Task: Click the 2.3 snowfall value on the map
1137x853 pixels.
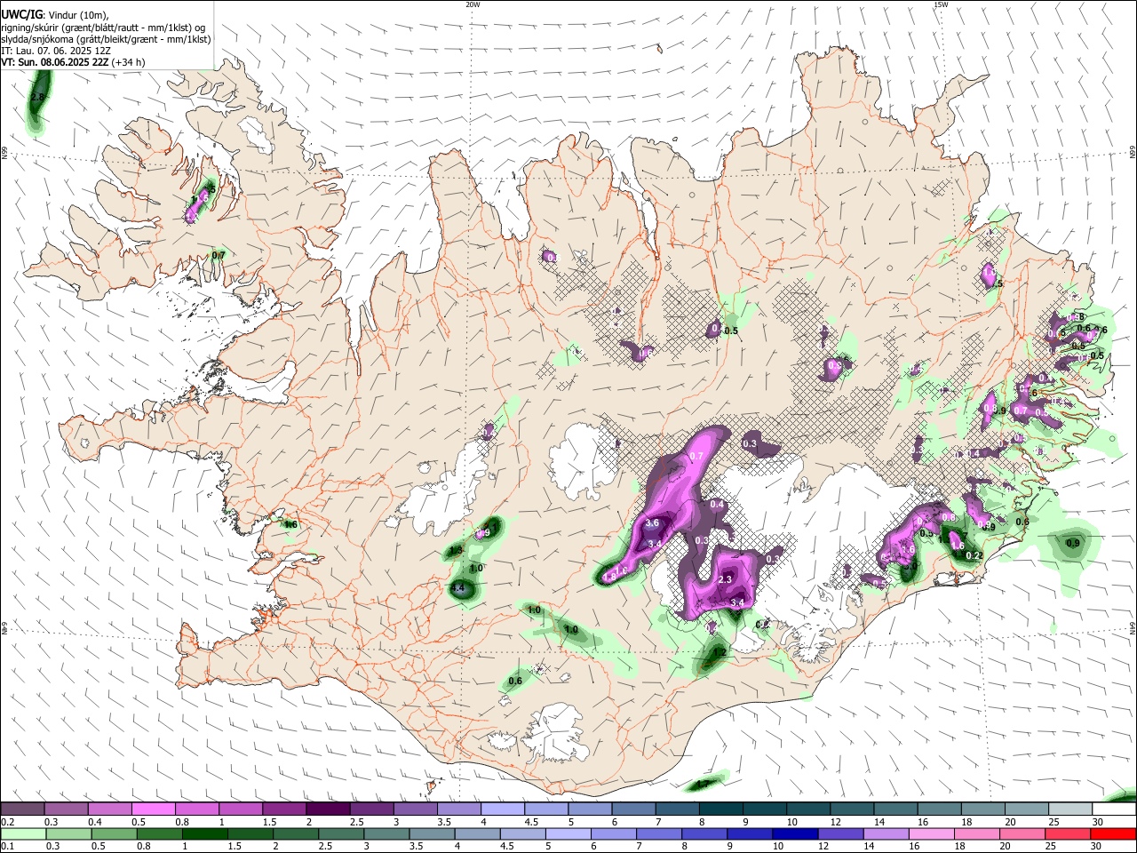Action: [725, 580]
